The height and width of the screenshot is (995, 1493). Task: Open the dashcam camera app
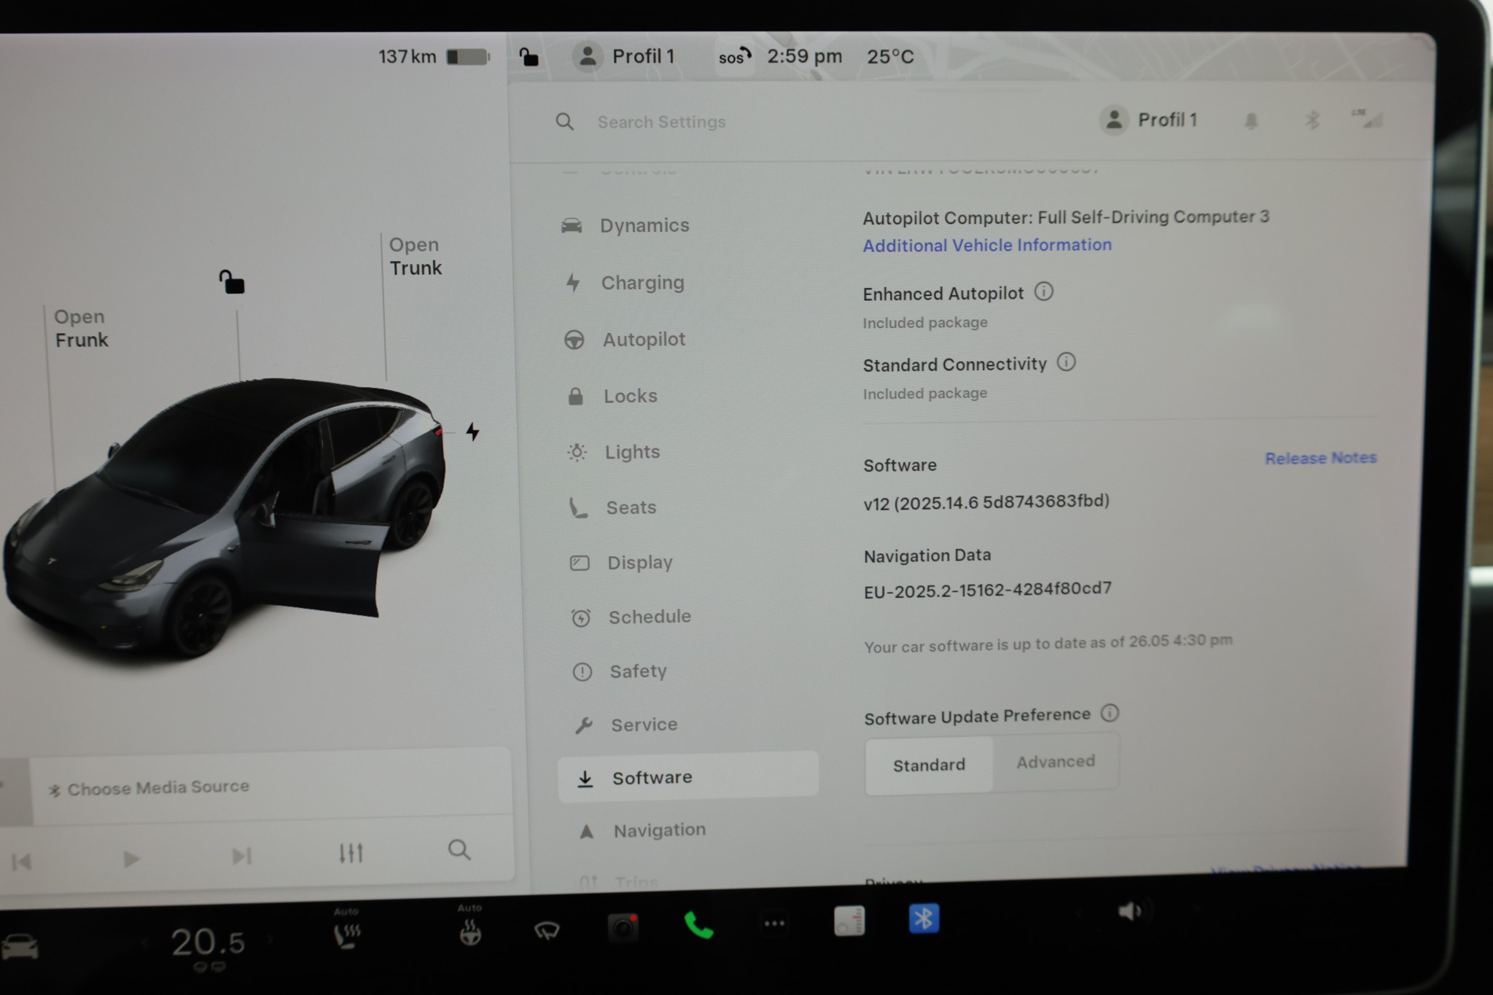click(x=623, y=927)
